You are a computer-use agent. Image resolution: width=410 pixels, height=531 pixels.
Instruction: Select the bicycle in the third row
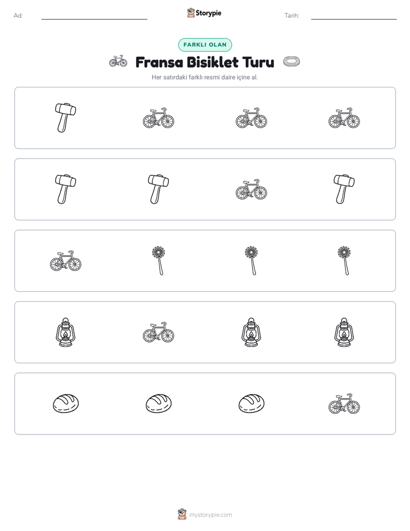[x=65, y=261]
